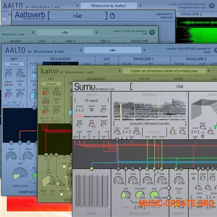Viewport: 217px width, 217px height.
Task: Open Kaivo 12-equal key scale dropdown
Action: pyautogui.click(x=51, y=84)
